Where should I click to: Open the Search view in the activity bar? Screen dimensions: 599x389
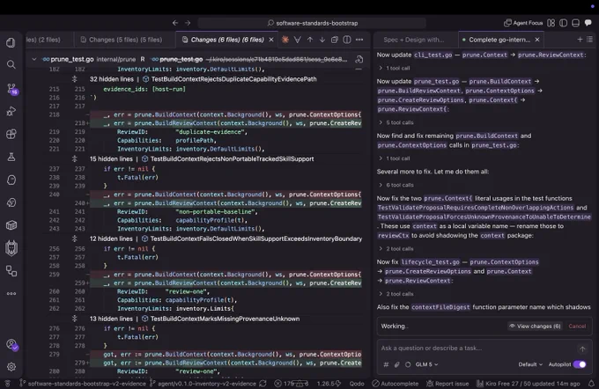click(x=11, y=64)
